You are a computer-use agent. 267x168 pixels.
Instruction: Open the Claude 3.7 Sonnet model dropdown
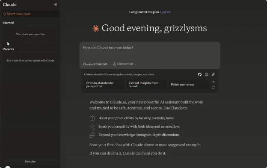click(x=96, y=64)
